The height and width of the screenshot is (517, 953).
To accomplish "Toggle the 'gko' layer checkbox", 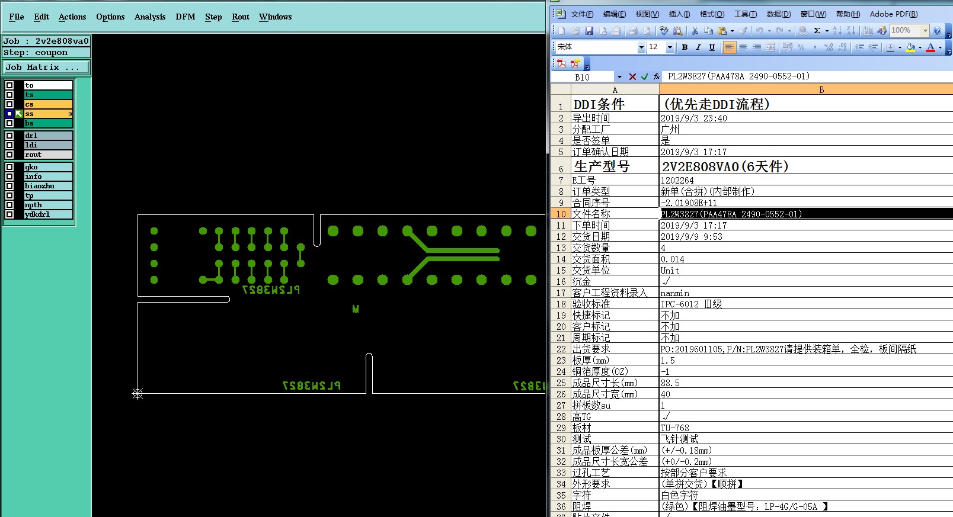I will pyautogui.click(x=9, y=167).
